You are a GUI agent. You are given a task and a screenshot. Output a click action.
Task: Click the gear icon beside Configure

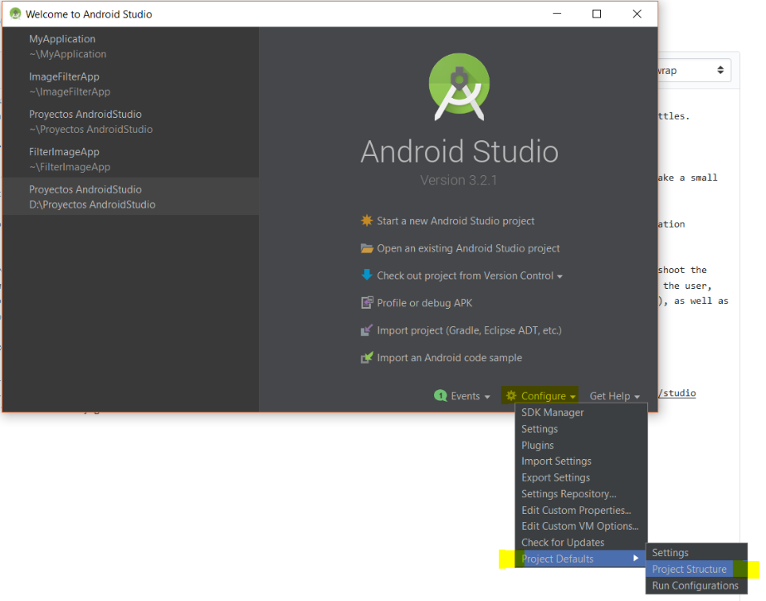coord(511,395)
